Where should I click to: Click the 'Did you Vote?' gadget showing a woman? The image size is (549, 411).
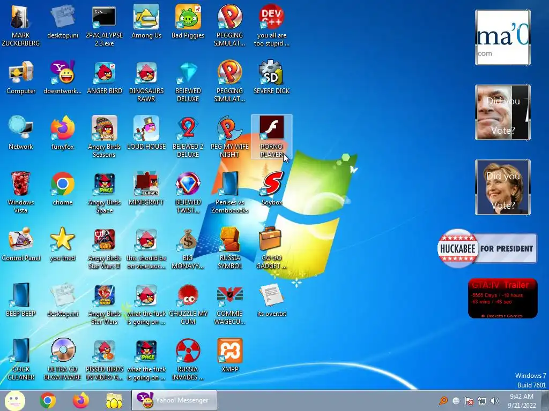click(503, 187)
